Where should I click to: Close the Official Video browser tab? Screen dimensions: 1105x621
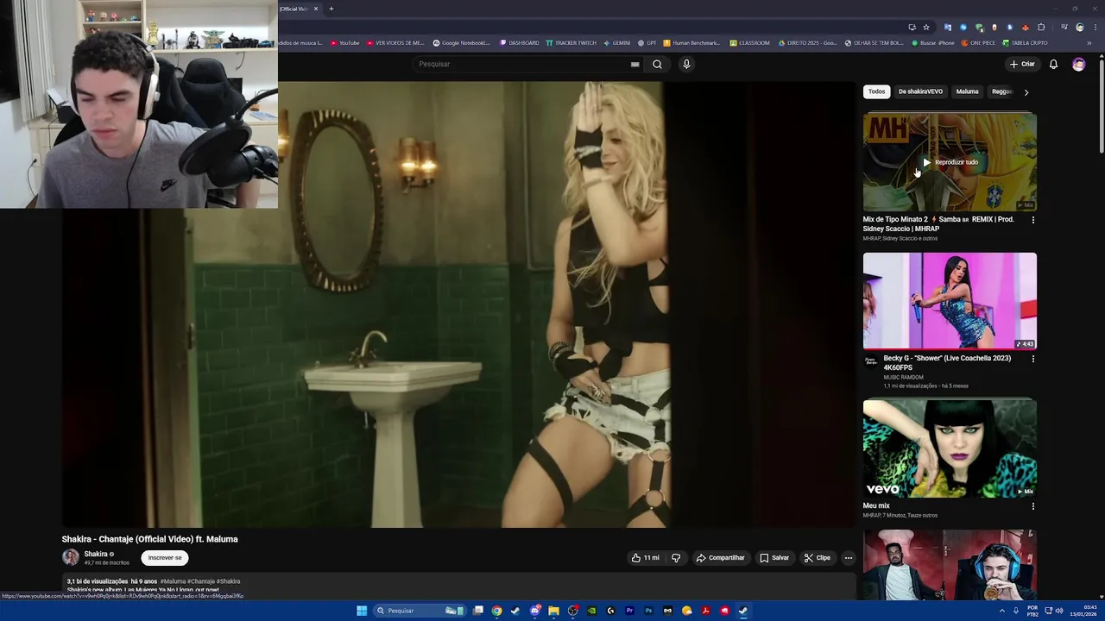pyautogui.click(x=316, y=9)
